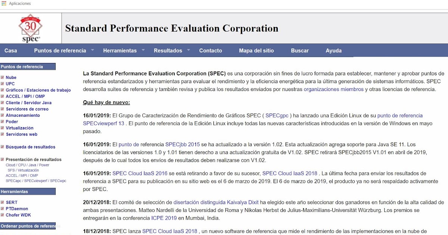
Task: Click bullet icon beside Servidores web
Action: pos(2,134)
